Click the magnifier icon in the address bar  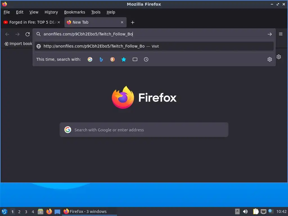38,34
